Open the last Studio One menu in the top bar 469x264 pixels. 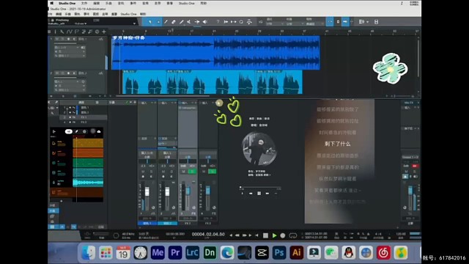(x=204, y=3)
